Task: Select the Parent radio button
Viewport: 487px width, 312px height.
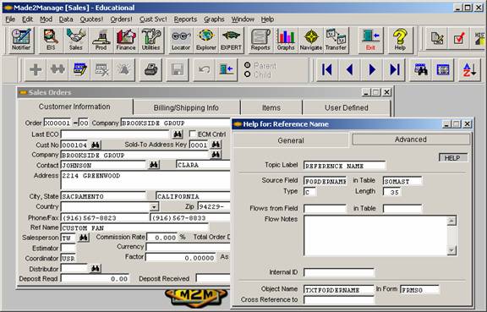Action: (x=248, y=65)
